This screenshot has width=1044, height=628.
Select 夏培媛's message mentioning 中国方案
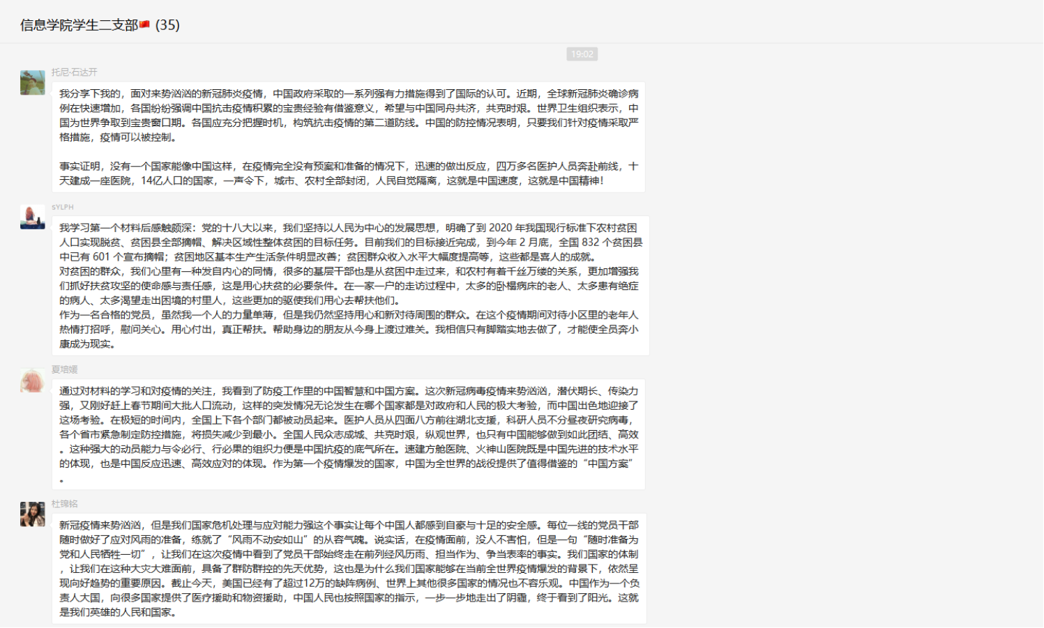tap(349, 432)
